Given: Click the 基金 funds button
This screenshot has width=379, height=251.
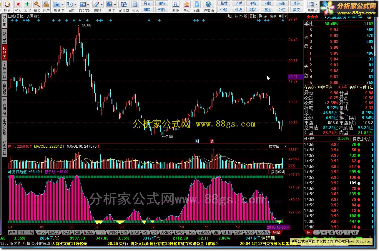Looking at the screenshot, I should coord(267,9).
